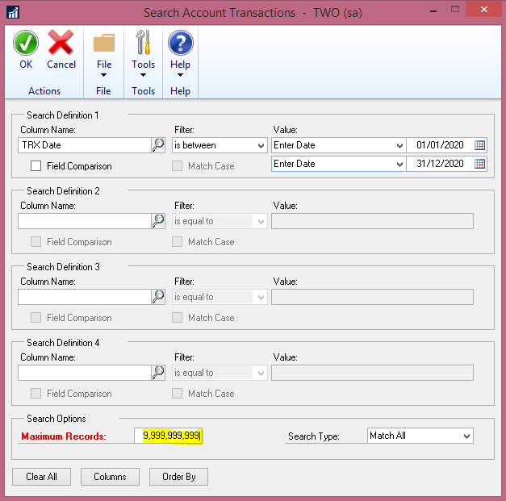Click the Order By button
506x501 pixels.
[179, 477]
